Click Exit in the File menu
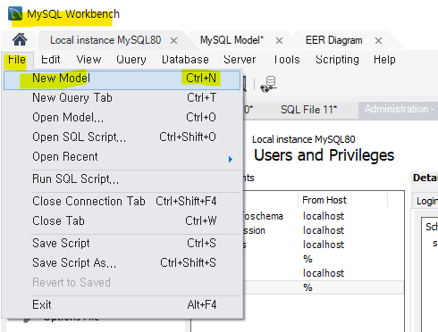The image size is (438, 332). click(x=122, y=304)
